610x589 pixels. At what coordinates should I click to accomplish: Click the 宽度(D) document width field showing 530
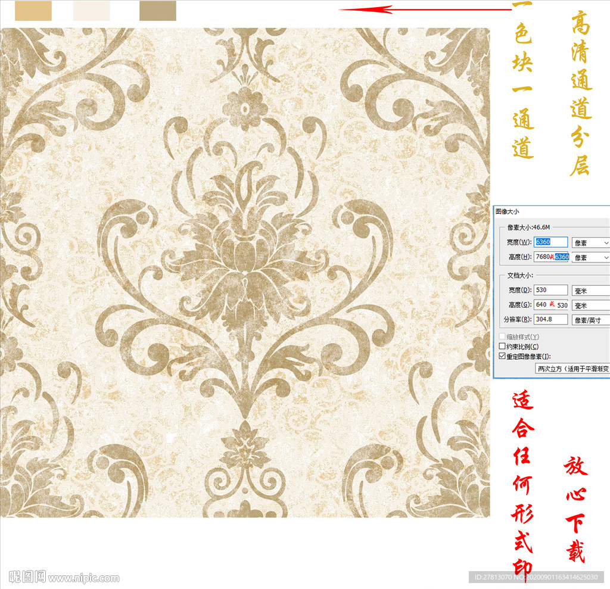[x=550, y=290]
